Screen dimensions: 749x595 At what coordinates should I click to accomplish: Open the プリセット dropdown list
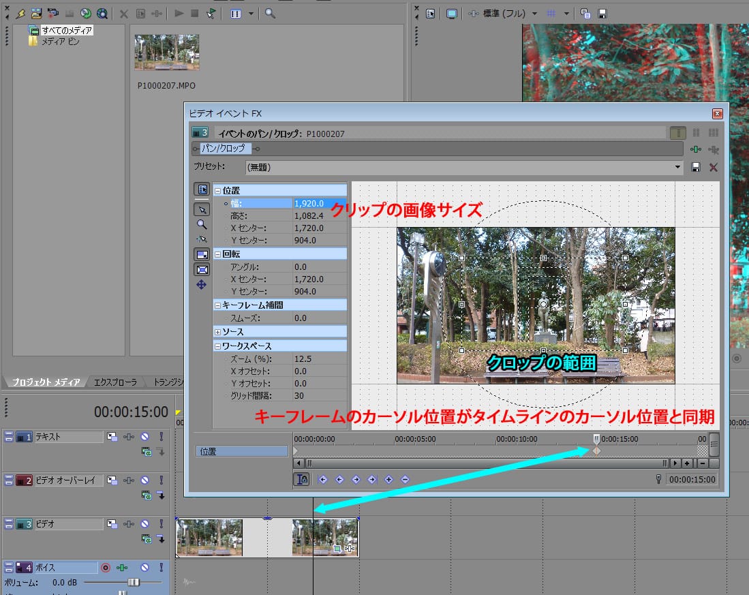click(x=677, y=167)
